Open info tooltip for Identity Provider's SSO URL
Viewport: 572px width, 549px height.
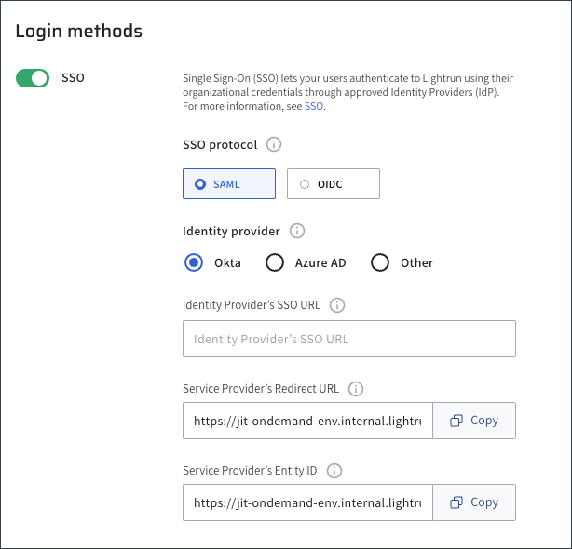coord(337,304)
